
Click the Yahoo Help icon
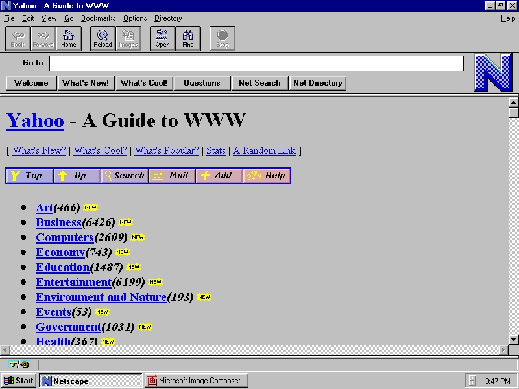pyautogui.click(x=266, y=175)
